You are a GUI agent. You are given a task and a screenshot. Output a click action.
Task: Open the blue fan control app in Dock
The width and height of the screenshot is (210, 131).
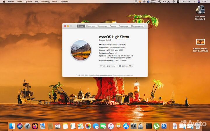(164, 126)
